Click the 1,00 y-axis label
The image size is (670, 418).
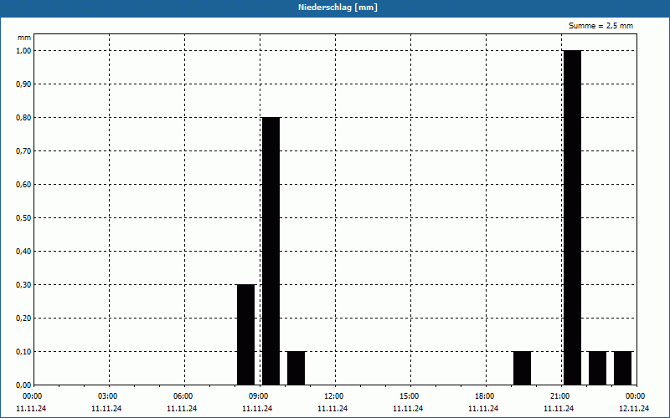click(x=23, y=51)
